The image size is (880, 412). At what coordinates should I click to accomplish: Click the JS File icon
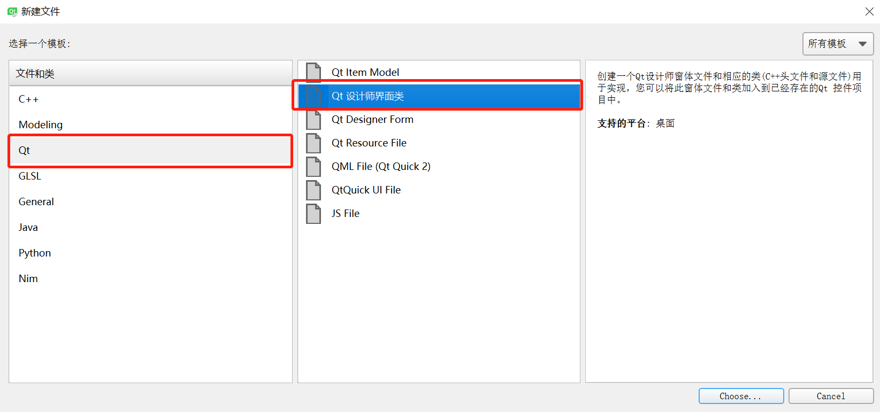click(x=313, y=214)
